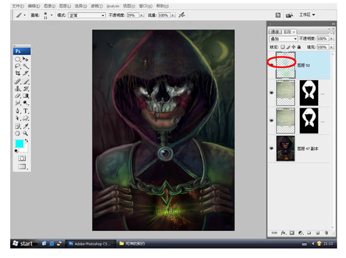The height and width of the screenshot is (258, 346).
Task: Select the Healing Brush tool in toolbox
Action: point(18,81)
